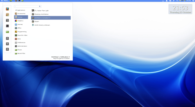Image resolution: width=195 pixels, height=107 pixels.
Task: Launch Planetary Annihilation entry
Action: (x=51, y=14)
